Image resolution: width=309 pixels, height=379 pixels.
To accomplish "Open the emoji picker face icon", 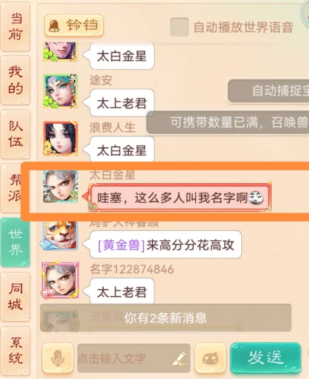I will tap(210, 358).
